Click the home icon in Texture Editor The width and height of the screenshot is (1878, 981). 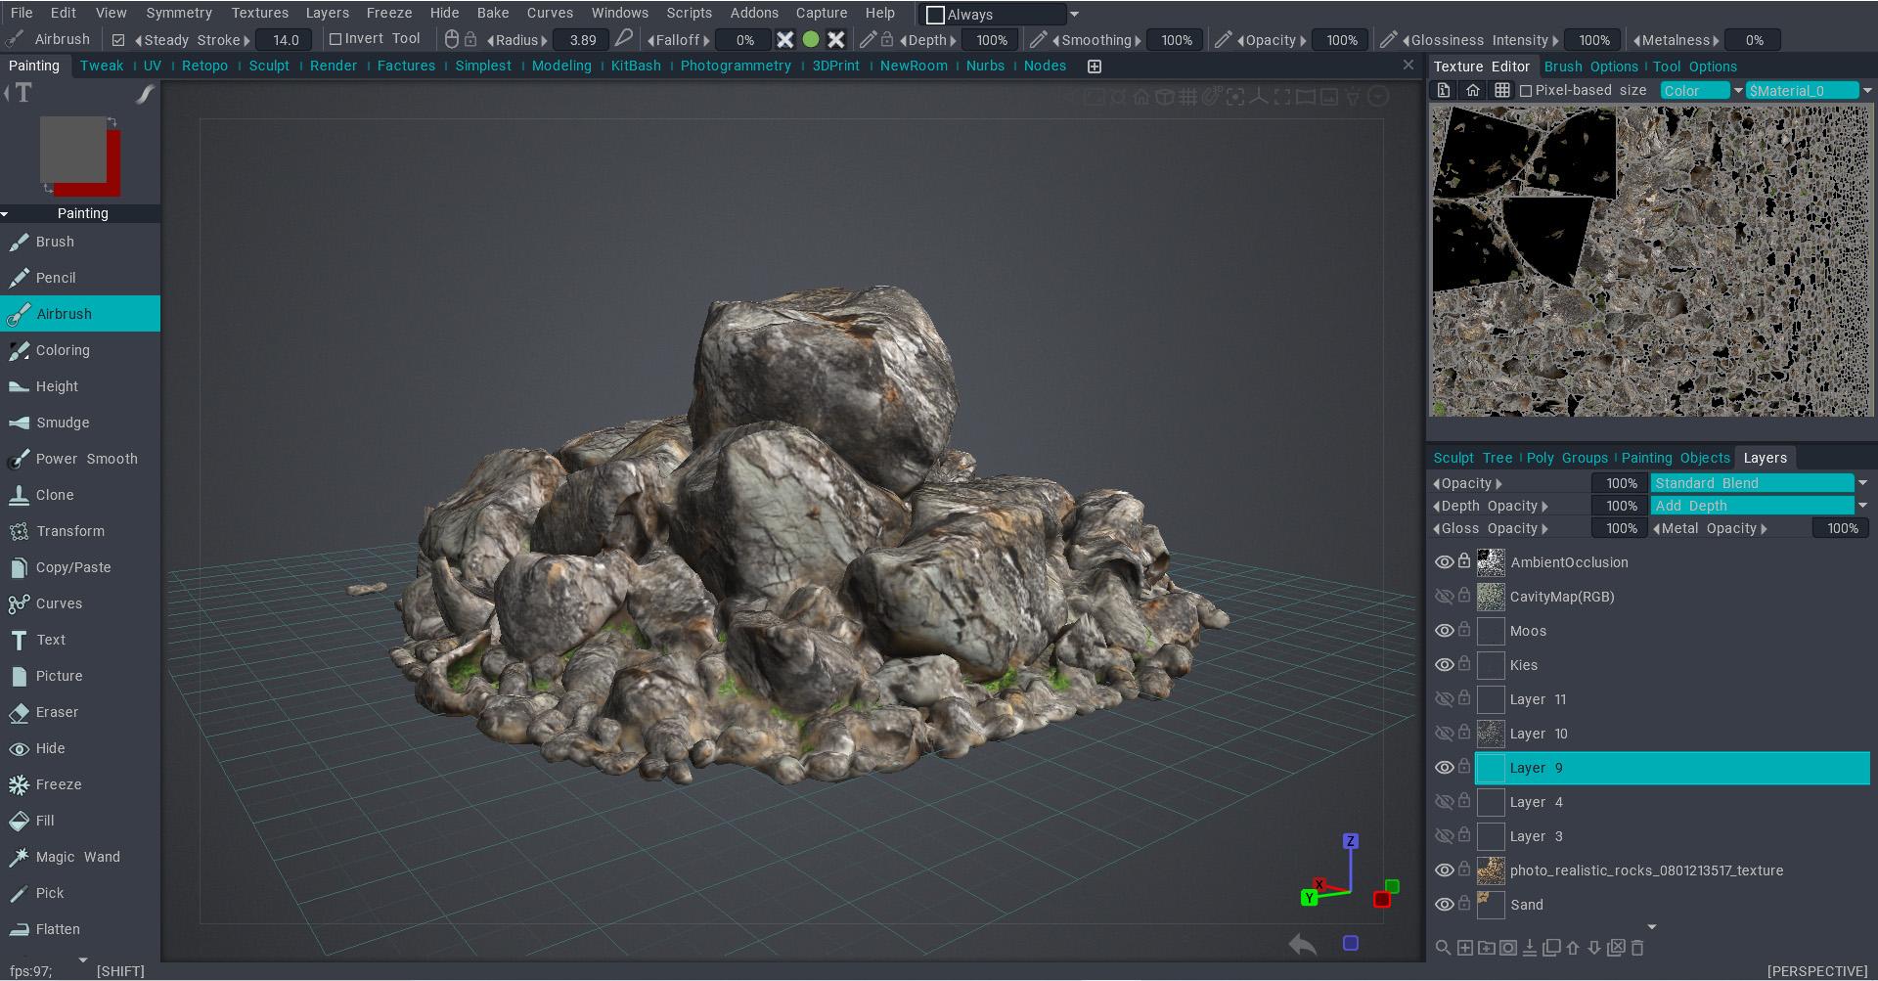tap(1472, 91)
